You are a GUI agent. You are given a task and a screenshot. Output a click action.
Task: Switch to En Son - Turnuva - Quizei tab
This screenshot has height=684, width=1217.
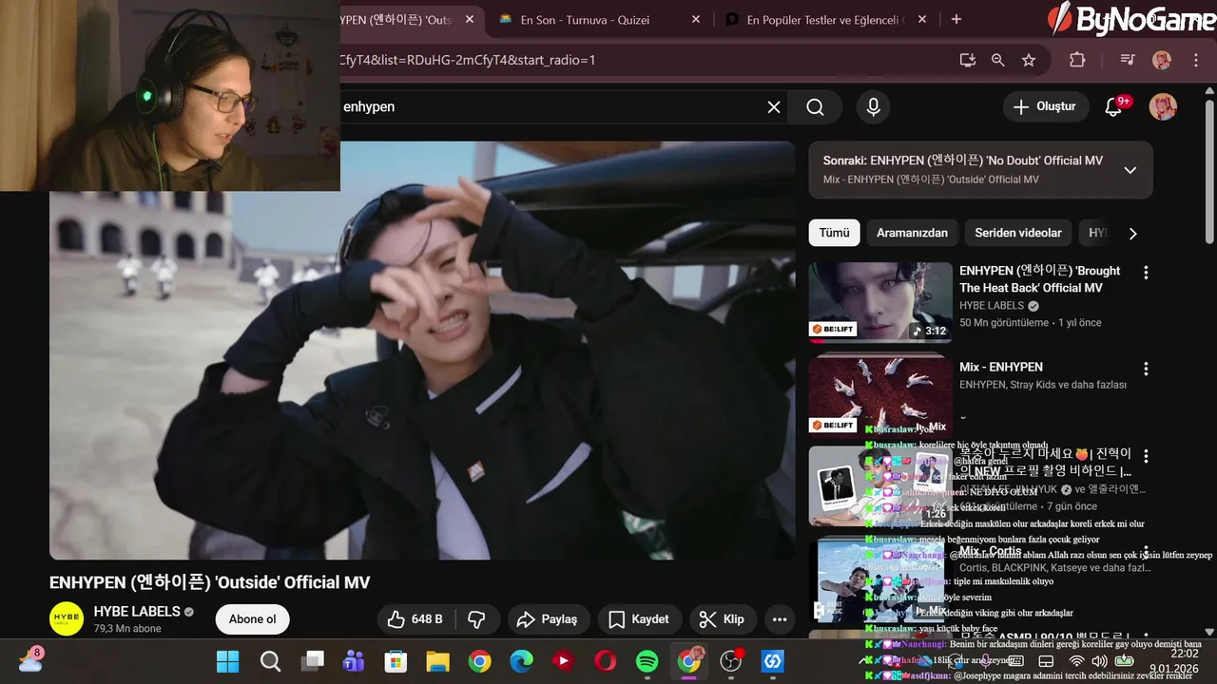(x=583, y=19)
